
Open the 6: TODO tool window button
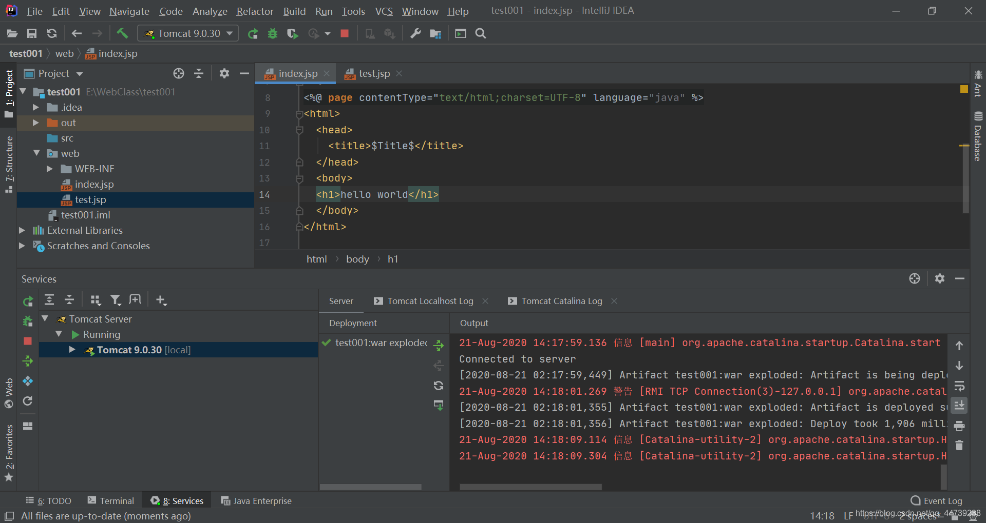48,501
